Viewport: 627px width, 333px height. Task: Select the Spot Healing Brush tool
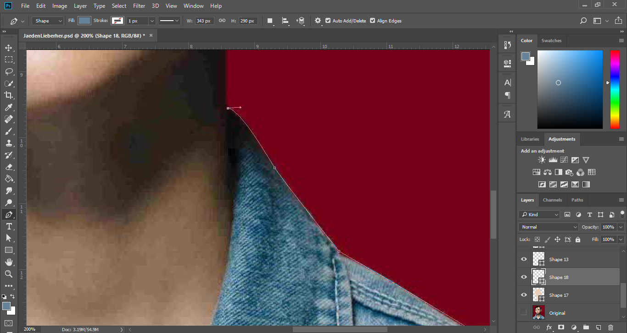tap(9, 119)
